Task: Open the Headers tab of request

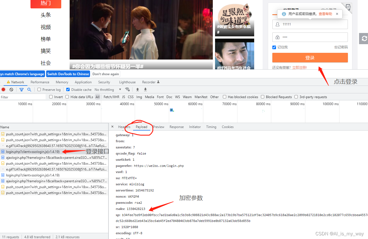Action: coord(124,127)
